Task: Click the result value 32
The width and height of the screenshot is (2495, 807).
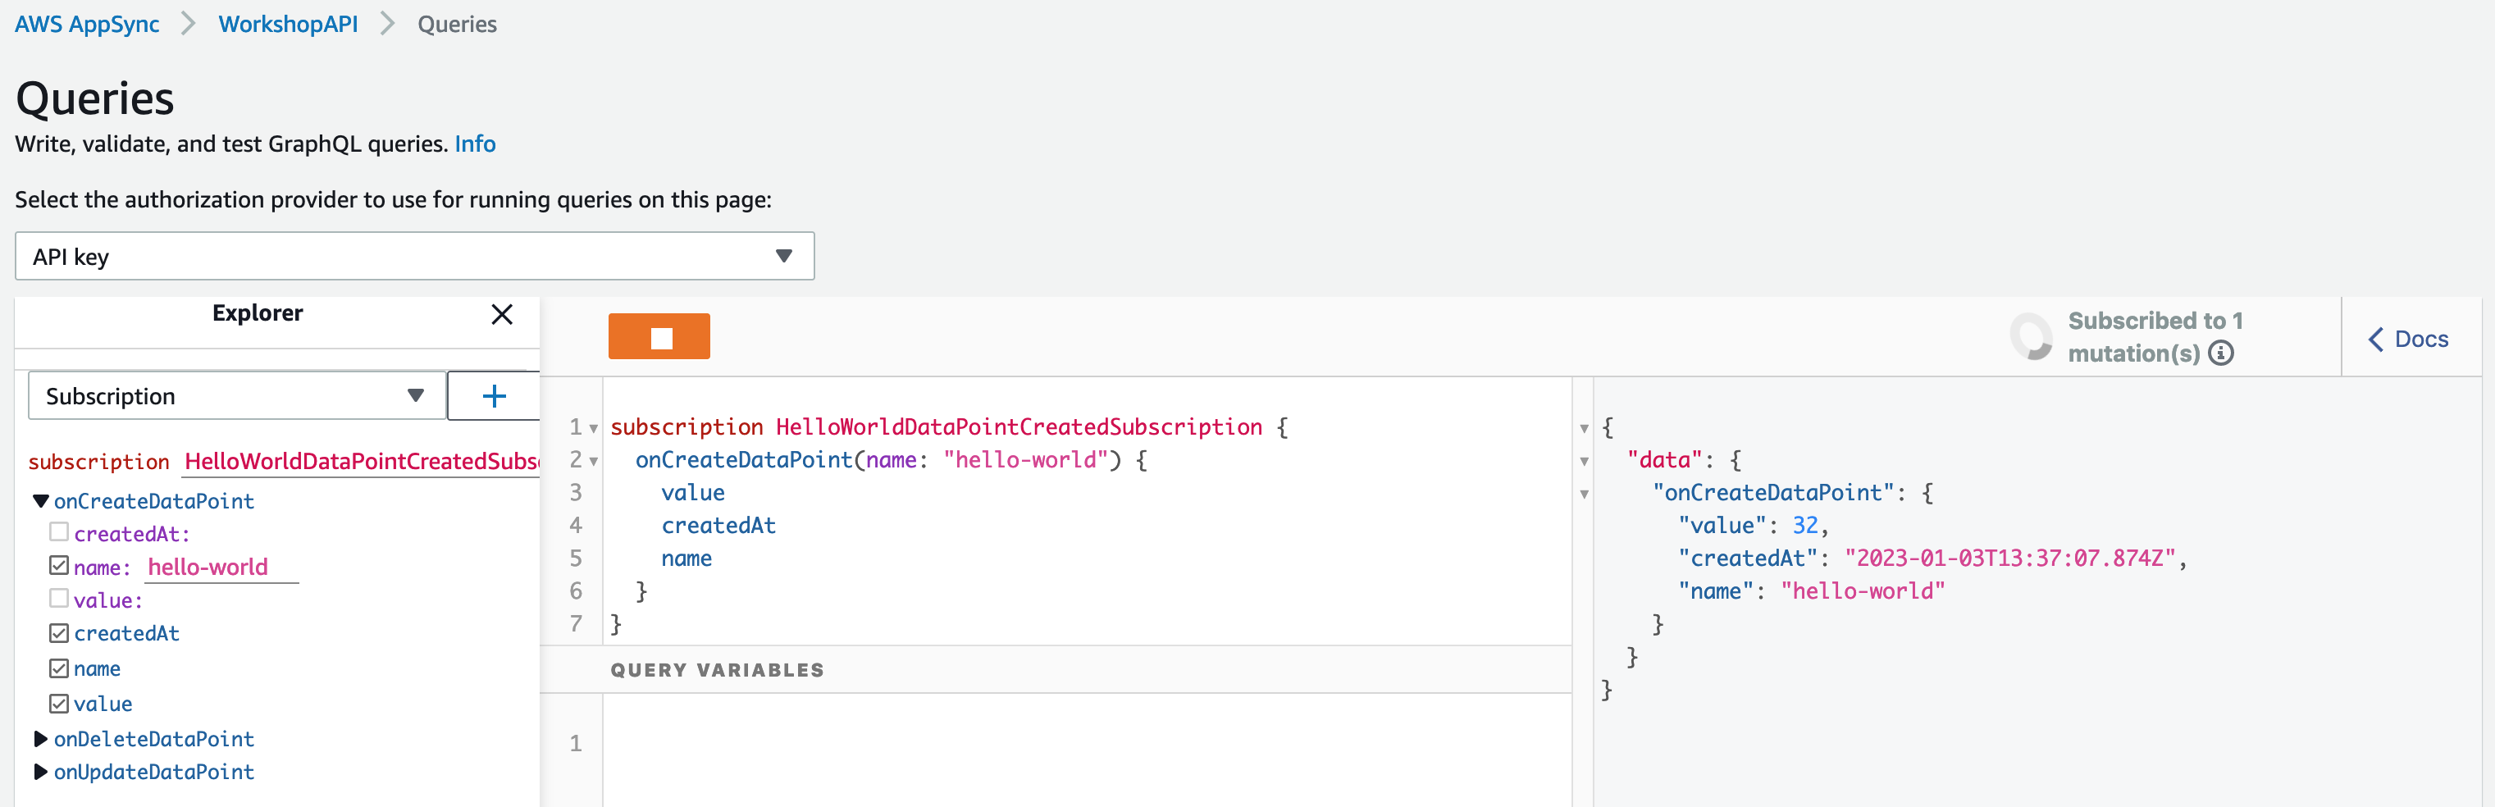Action: point(1804,525)
